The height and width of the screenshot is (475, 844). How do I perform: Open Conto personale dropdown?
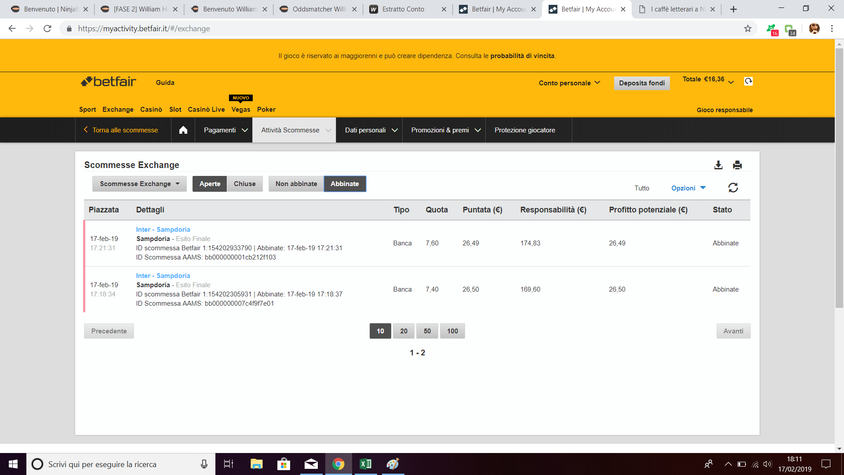(x=569, y=83)
